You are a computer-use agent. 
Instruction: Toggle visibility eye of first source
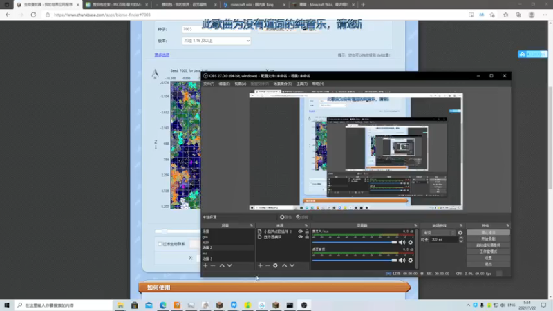coord(301,232)
